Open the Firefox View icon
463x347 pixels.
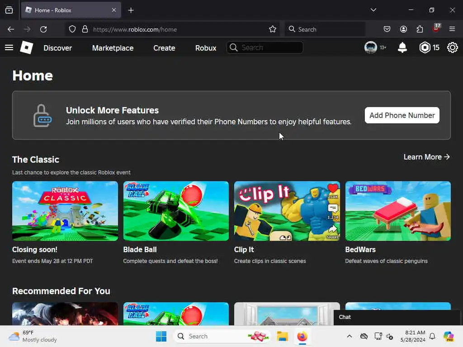tap(9, 10)
